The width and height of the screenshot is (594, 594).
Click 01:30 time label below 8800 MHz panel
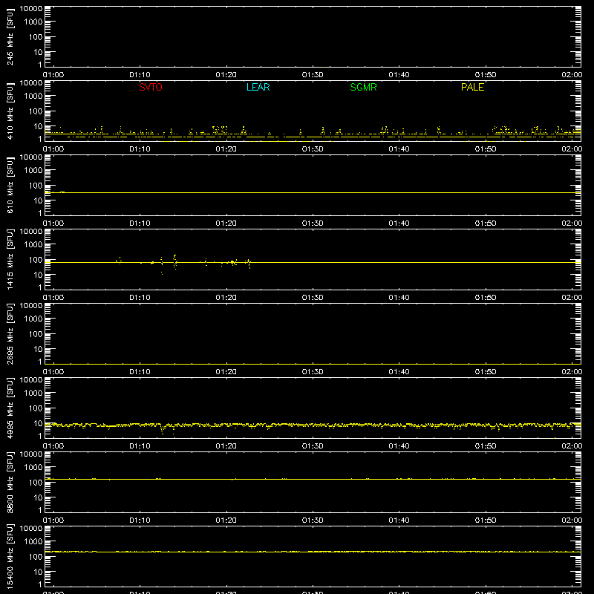(313, 520)
